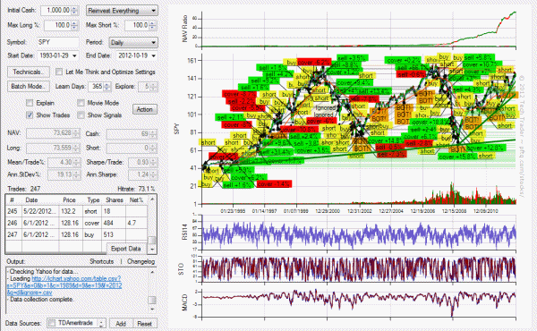
Task: Click the Max Long % stepper arrows
Action: (x=75, y=25)
